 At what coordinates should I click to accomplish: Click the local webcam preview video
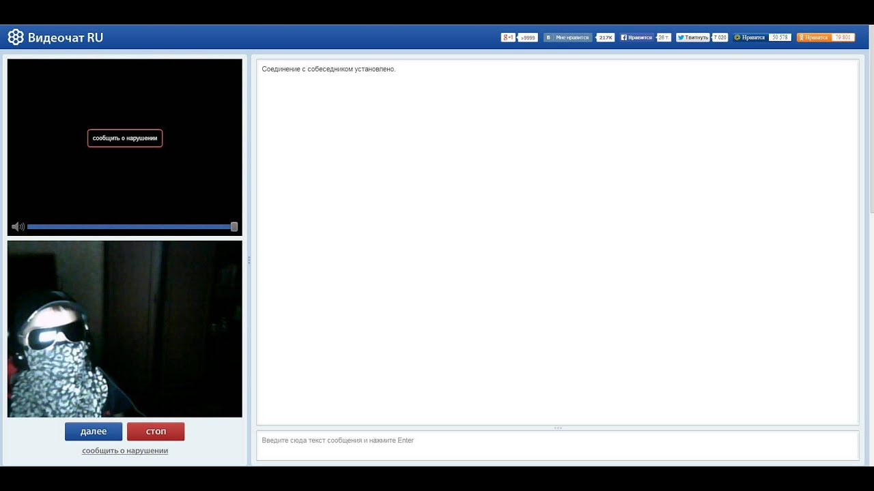[125, 329]
